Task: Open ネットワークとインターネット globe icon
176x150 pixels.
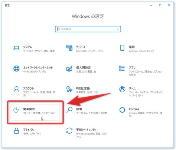Action: click(x=16, y=69)
